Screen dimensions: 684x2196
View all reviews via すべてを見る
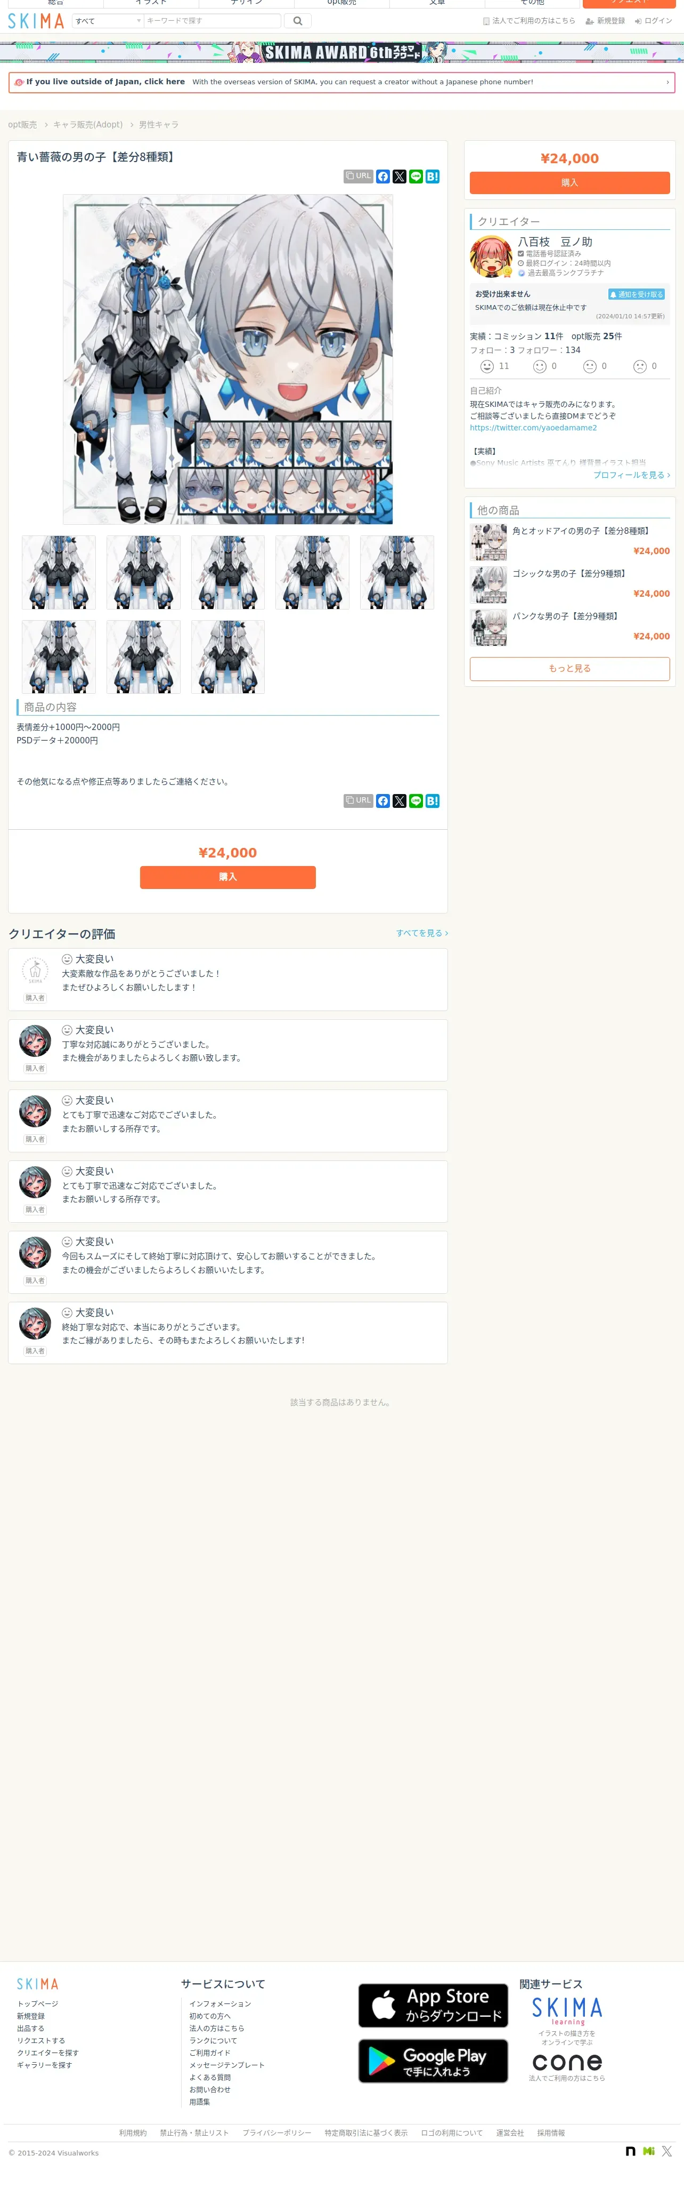(422, 933)
